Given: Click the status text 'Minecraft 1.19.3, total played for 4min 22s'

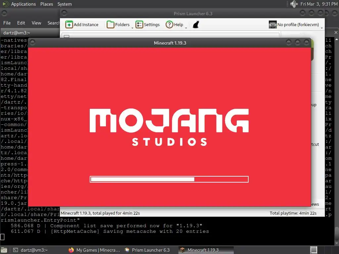Looking at the screenshot, I should (100, 213).
